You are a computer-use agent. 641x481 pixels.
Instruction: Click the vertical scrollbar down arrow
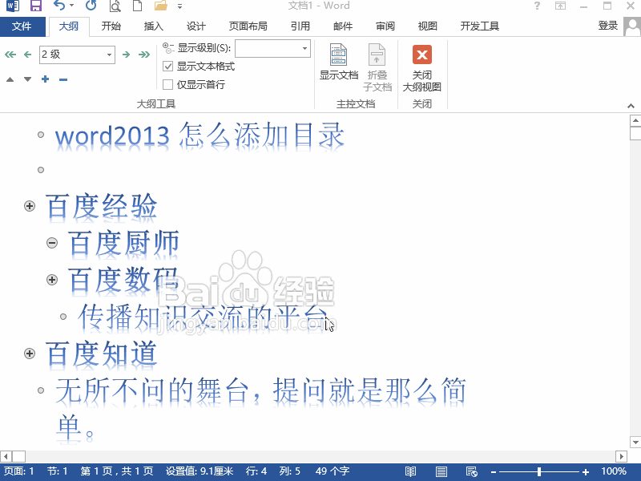click(635, 443)
